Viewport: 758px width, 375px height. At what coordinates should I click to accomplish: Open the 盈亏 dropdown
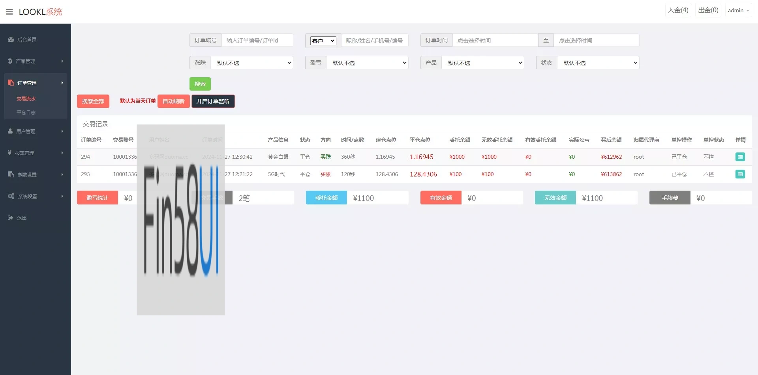point(367,63)
